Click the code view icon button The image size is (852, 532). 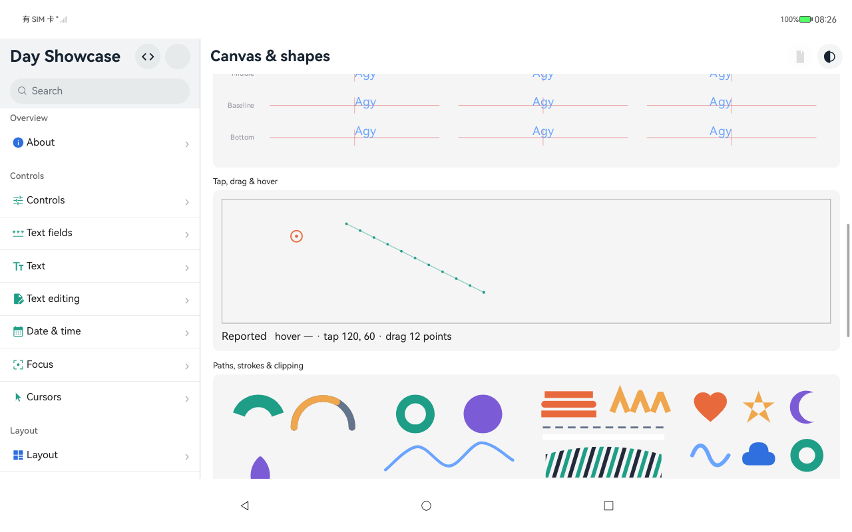pyautogui.click(x=148, y=57)
